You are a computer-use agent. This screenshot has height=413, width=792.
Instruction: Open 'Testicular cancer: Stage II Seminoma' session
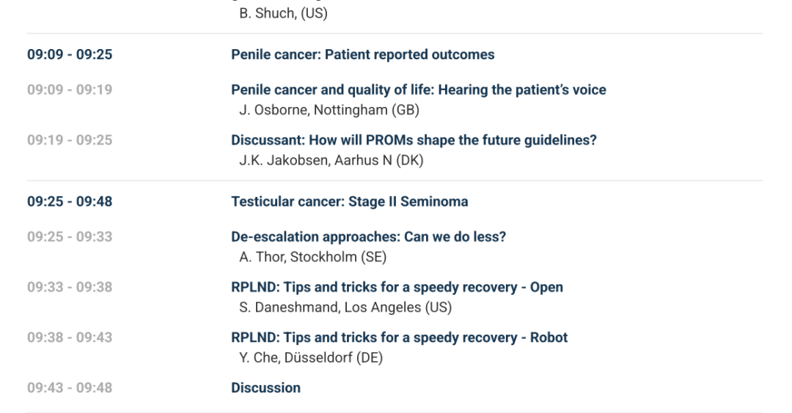point(349,201)
